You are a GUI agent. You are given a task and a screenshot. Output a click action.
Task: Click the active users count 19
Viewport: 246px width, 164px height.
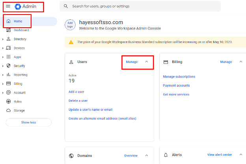(71, 81)
